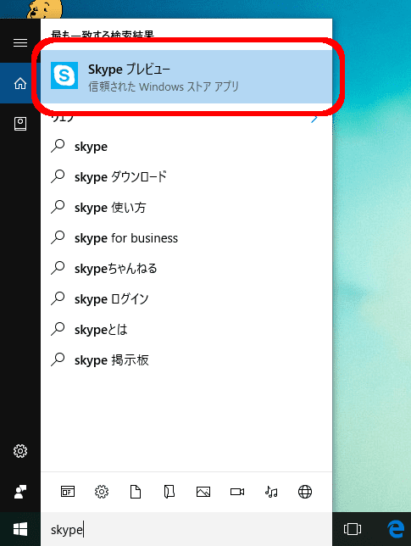The height and width of the screenshot is (546, 411).
Task: Select the Home icon in the sidebar
Action: coord(20,83)
